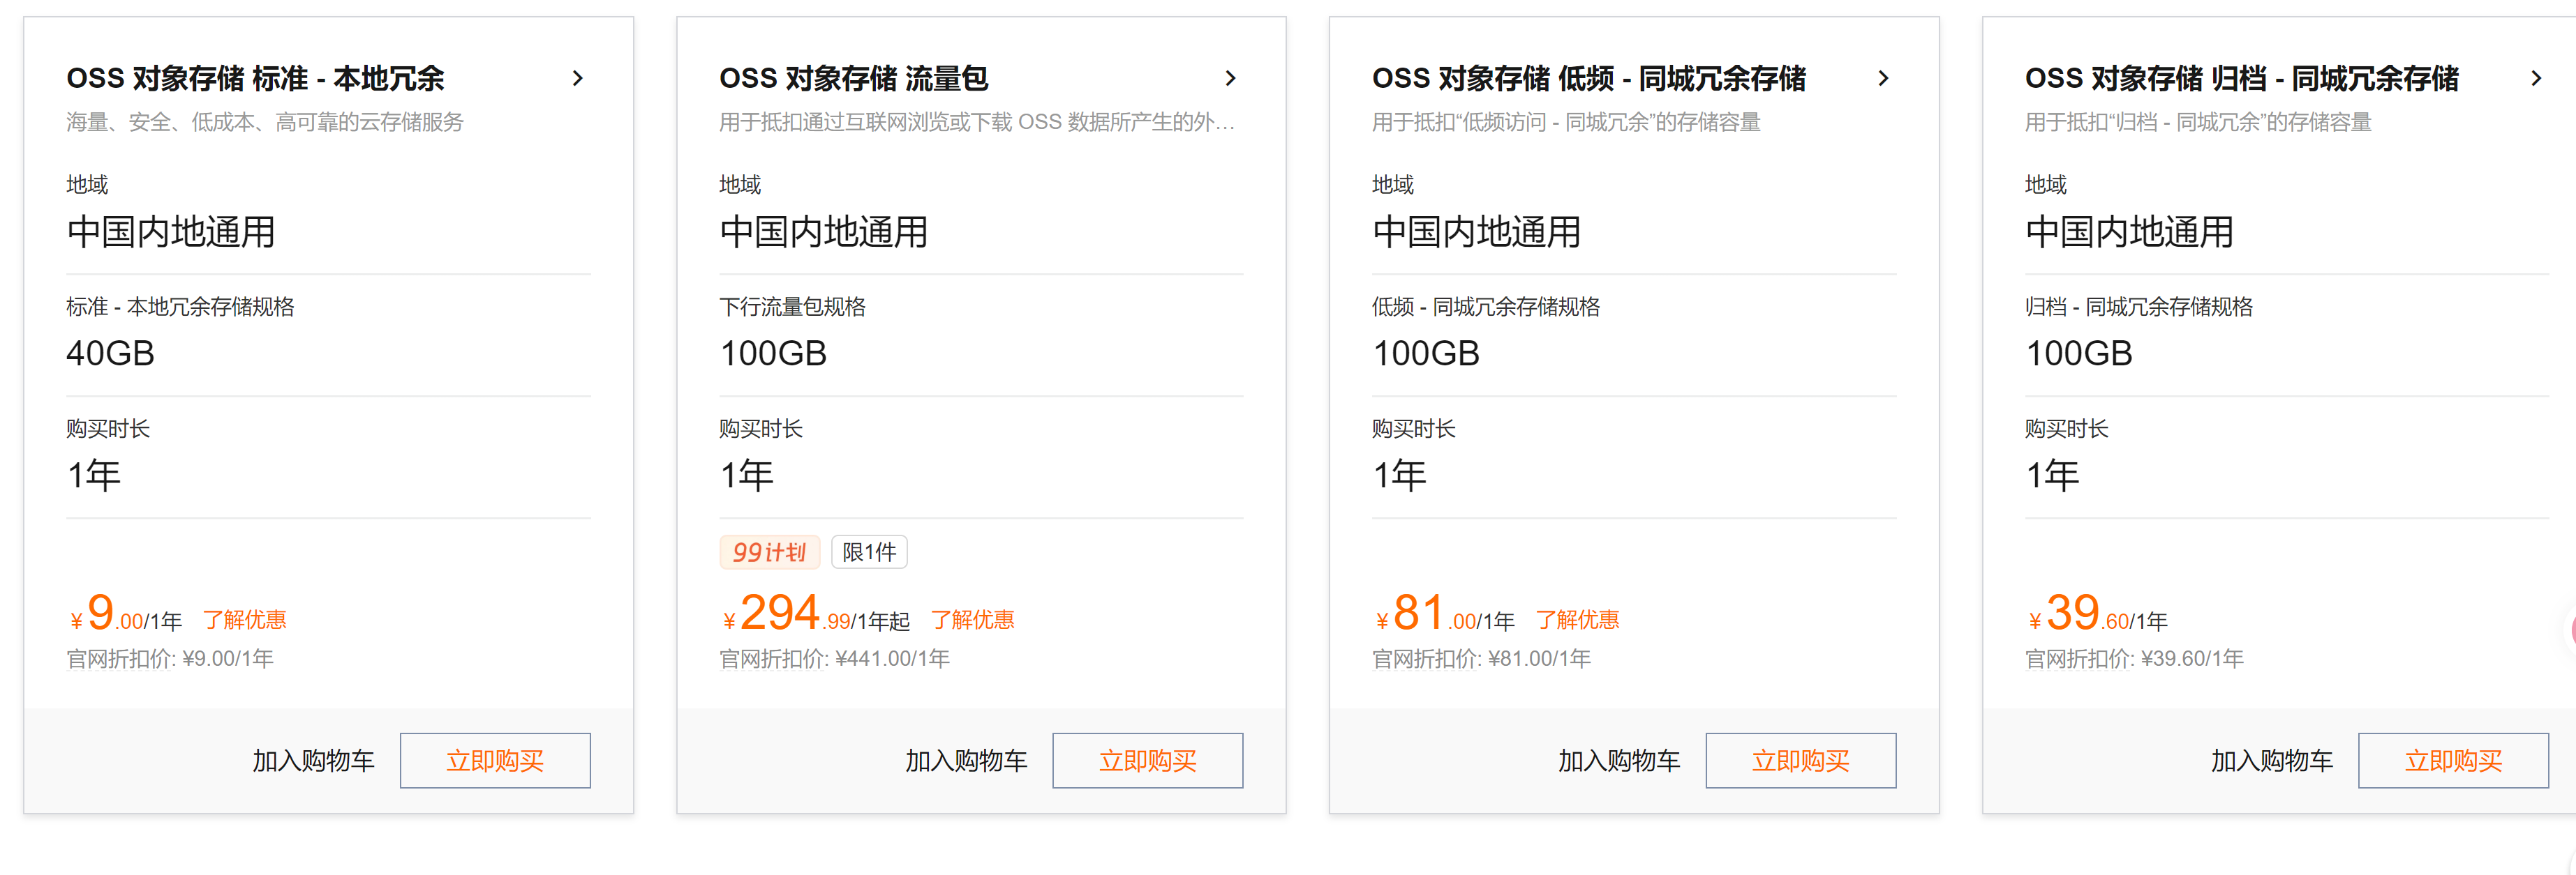Select 100GB under 归档 - 同城冗余存储规格
The width and height of the screenshot is (2576, 875).
[x=2079, y=353]
